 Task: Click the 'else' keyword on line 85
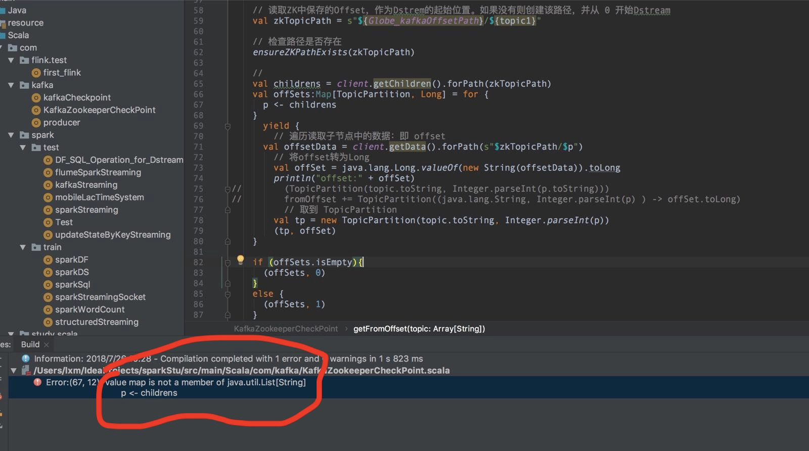point(263,294)
